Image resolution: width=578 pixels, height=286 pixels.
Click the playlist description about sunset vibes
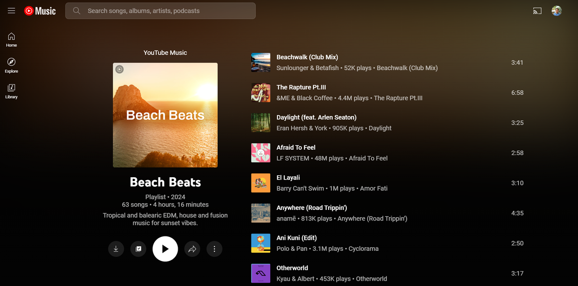165,219
